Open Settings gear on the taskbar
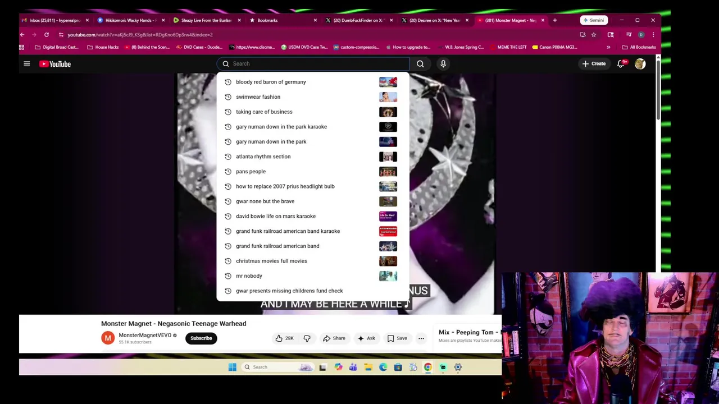719x404 pixels. [458, 368]
